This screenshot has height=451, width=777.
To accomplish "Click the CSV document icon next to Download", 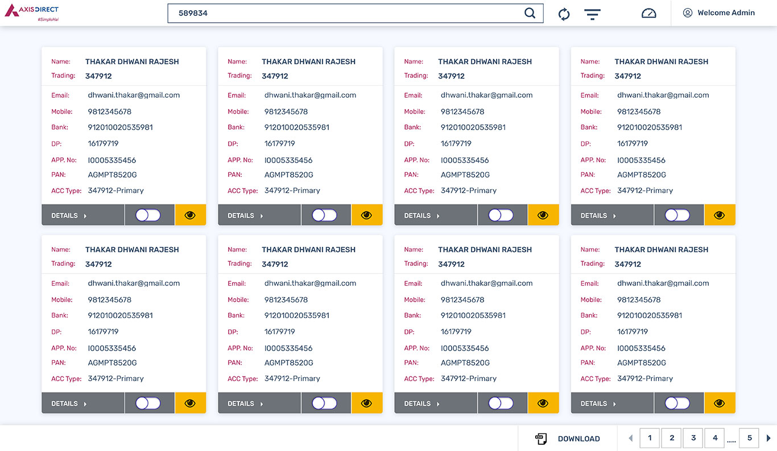I will click(542, 439).
